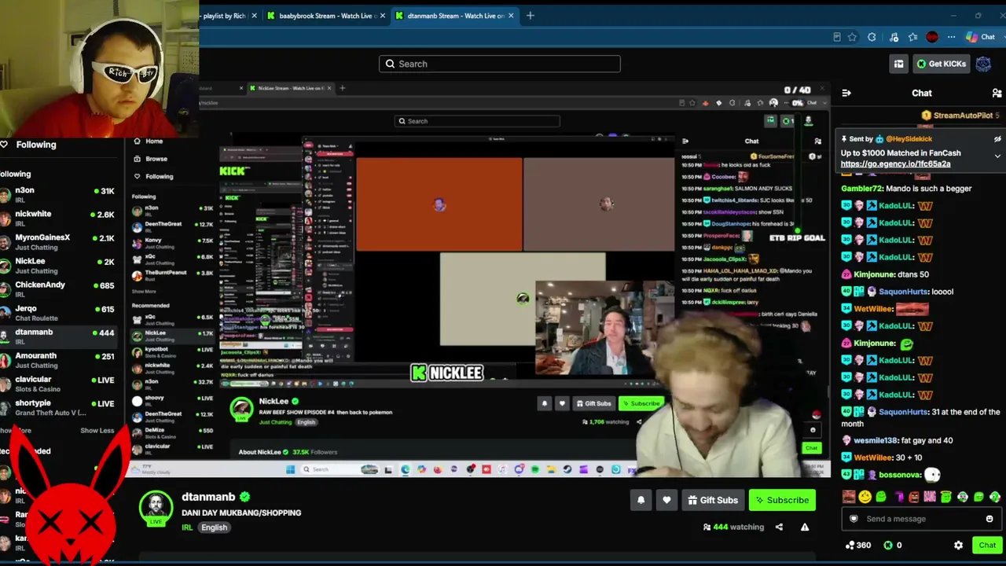Open shortypie channel in sidebar
The width and height of the screenshot is (1006, 566).
click(x=59, y=407)
